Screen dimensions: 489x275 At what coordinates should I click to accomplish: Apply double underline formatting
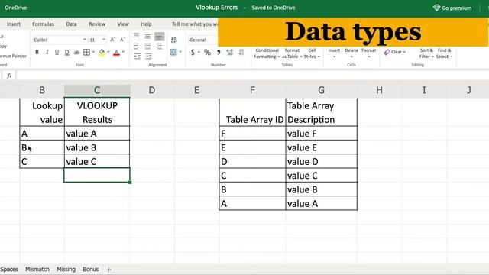[66, 53]
